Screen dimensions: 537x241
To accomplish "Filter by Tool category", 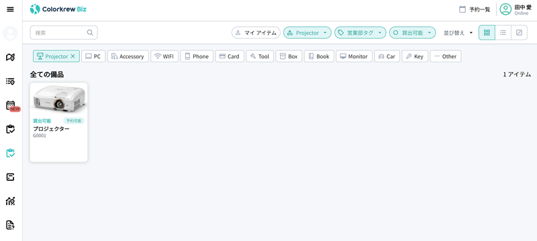I will click(x=260, y=56).
